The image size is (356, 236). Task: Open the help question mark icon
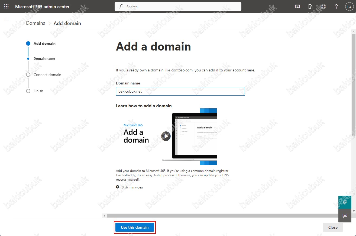336,7
